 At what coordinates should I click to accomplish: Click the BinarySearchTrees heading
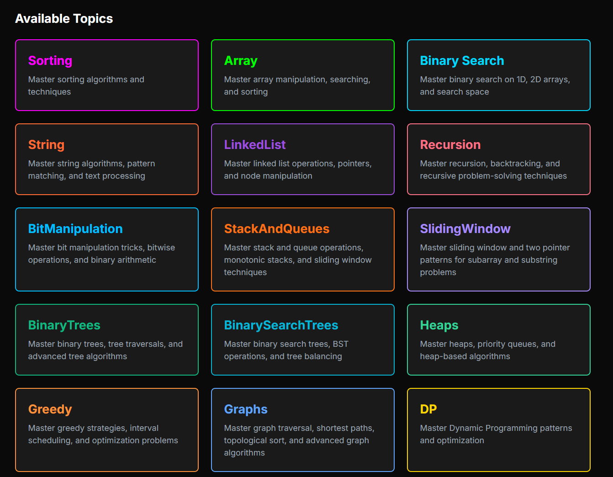click(281, 325)
